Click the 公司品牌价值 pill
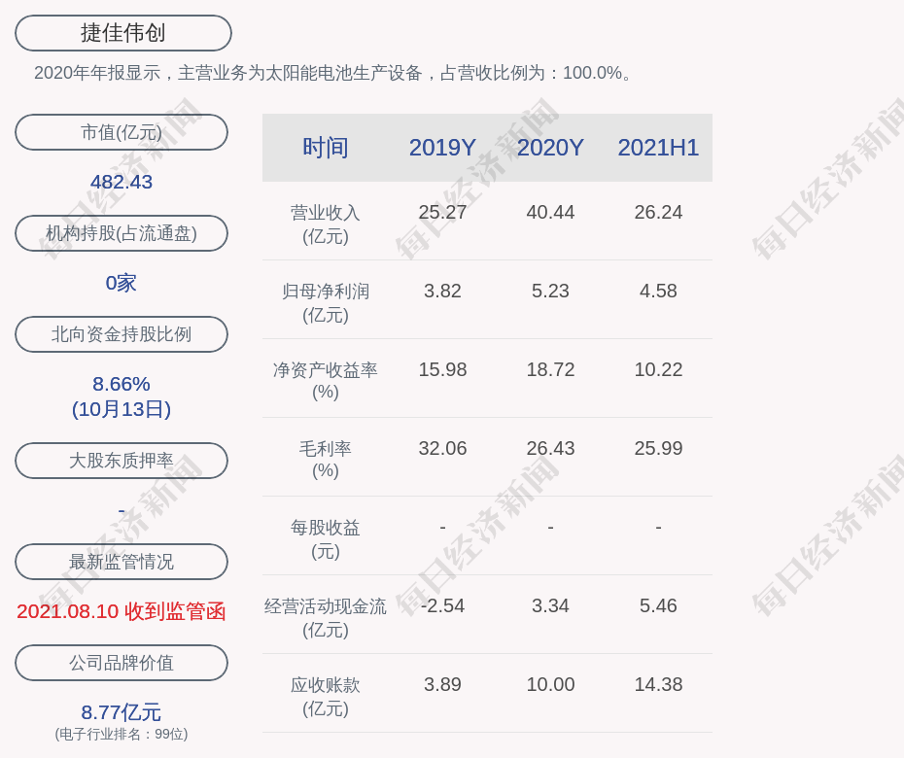 (122, 663)
